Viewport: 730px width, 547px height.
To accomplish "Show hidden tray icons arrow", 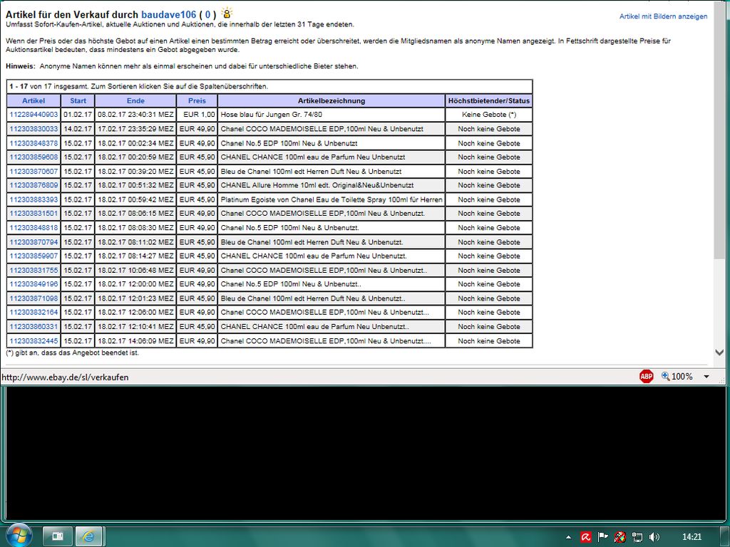I will click(x=568, y=537).
